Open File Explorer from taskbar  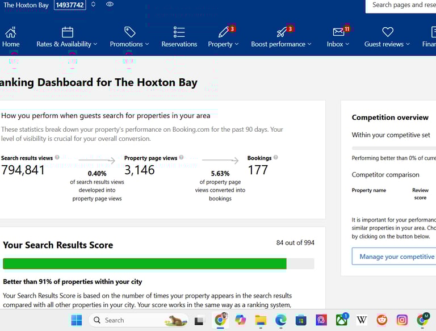(x=261, y=320)
